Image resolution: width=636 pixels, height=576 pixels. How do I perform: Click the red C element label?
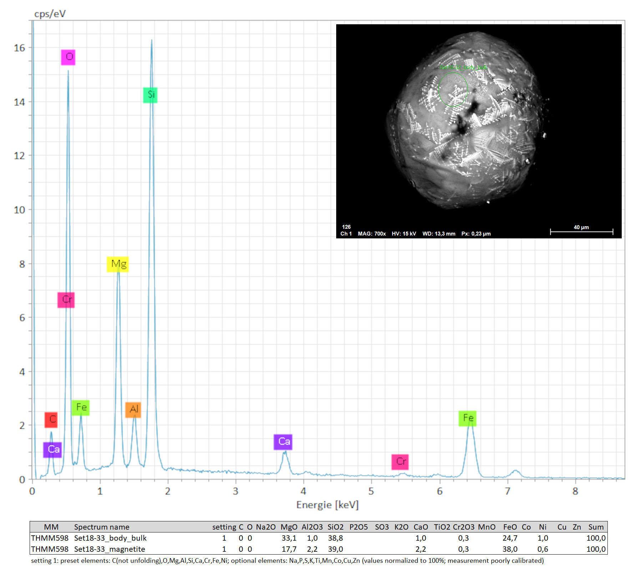(51, 420)
